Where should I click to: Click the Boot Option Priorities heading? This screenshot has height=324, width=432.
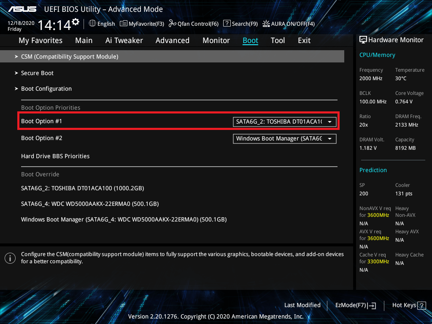click(x=51, y=108)
